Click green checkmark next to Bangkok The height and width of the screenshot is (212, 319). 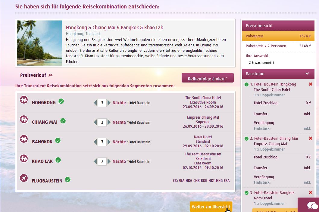pyautogui.click(x=58, y=140)
